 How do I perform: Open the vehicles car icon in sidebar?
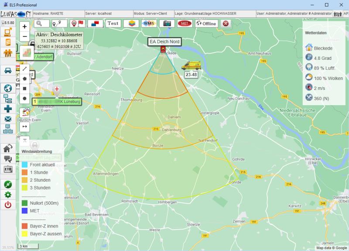pos(8,70)
